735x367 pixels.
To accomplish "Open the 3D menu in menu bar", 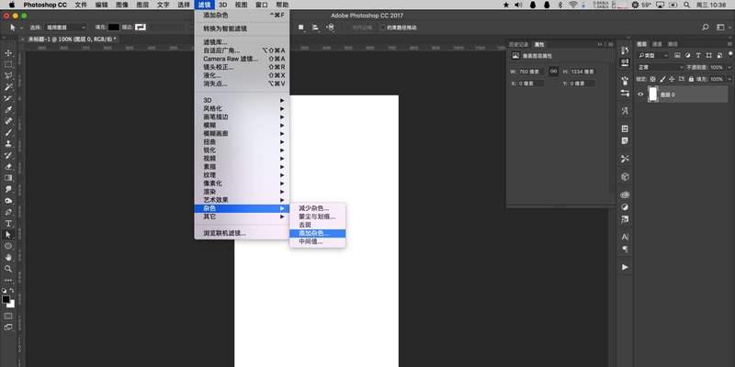I will coord(222,5).
